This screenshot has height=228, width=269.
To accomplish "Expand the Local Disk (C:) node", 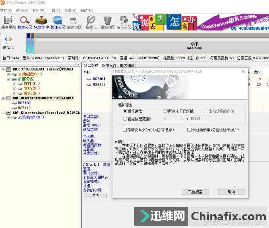I will [x=9, y=74].
